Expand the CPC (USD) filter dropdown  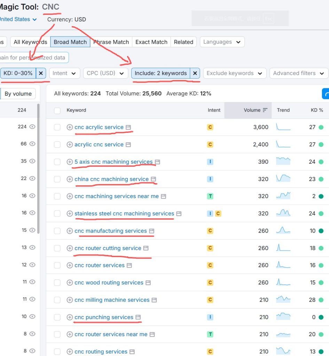click(106, 73)
